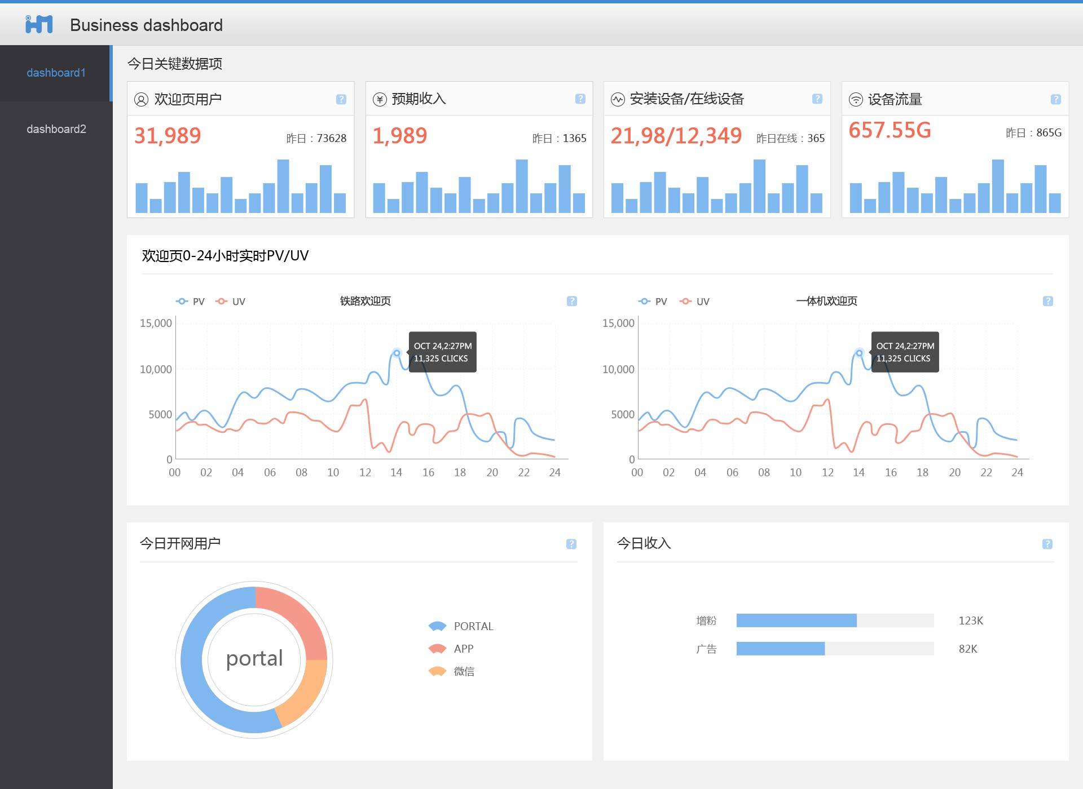The height and width of the screenshot is (789, 1083).
Task: Click the 82K value
Action: (x=968, y=649)
